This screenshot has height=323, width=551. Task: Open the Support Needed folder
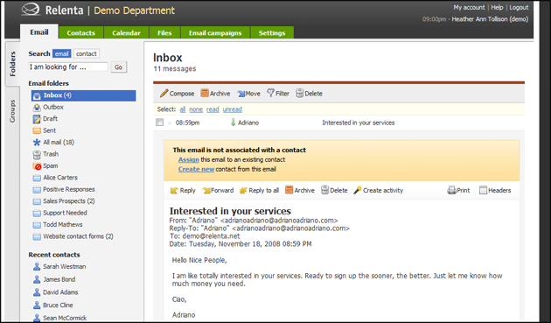coord(65,213)
